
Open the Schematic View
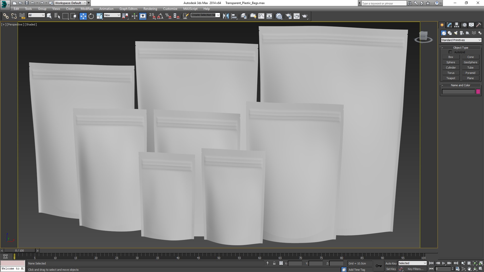click(x=269, y=16)
